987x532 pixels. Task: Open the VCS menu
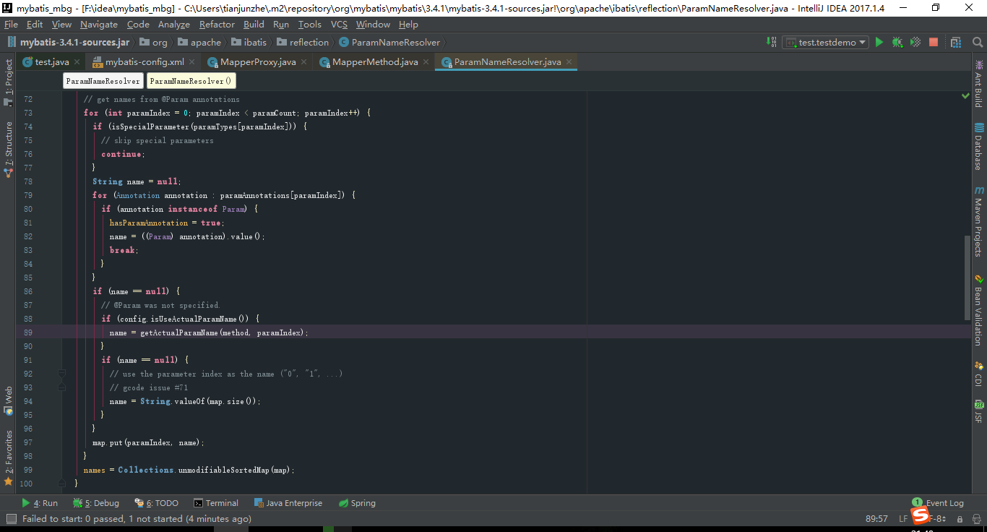click(x=338, y=24)
